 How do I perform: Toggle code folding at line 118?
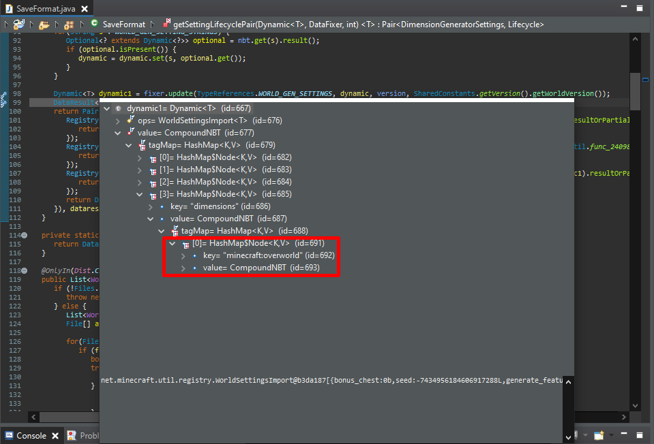[25, 270]
